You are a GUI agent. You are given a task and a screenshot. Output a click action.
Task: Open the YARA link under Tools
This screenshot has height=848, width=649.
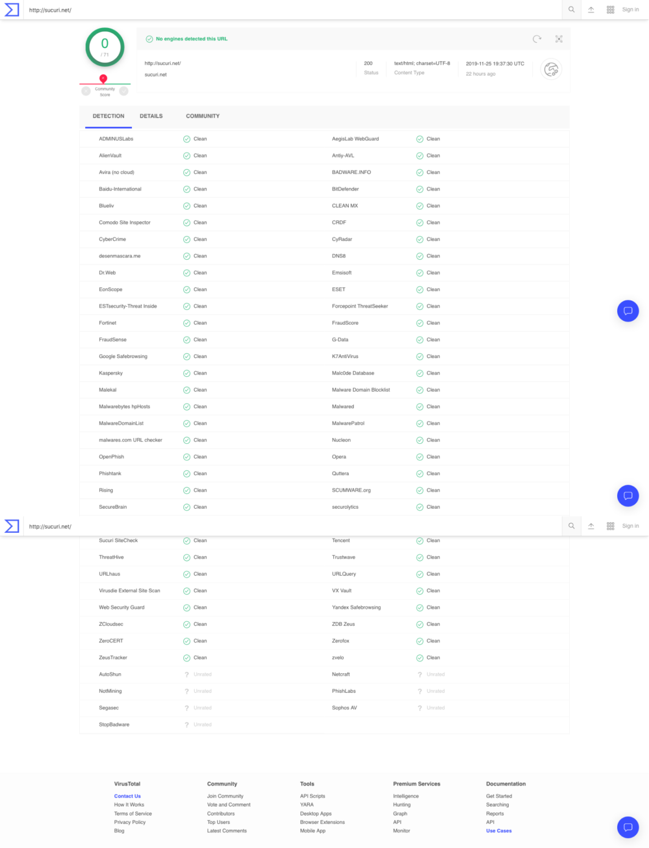pyautogui.click(x=306, y=805)
